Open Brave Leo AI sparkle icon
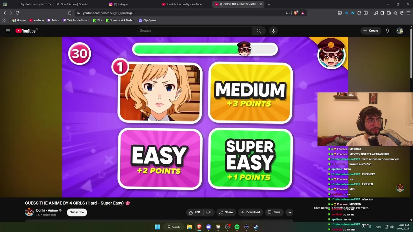This screenshot has width=413, height=232. (395, 13)
